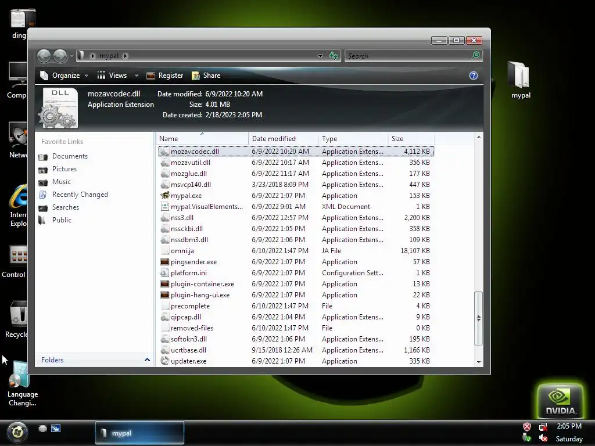
Task: Click the Share toolbar button
Action: (206, 75)
